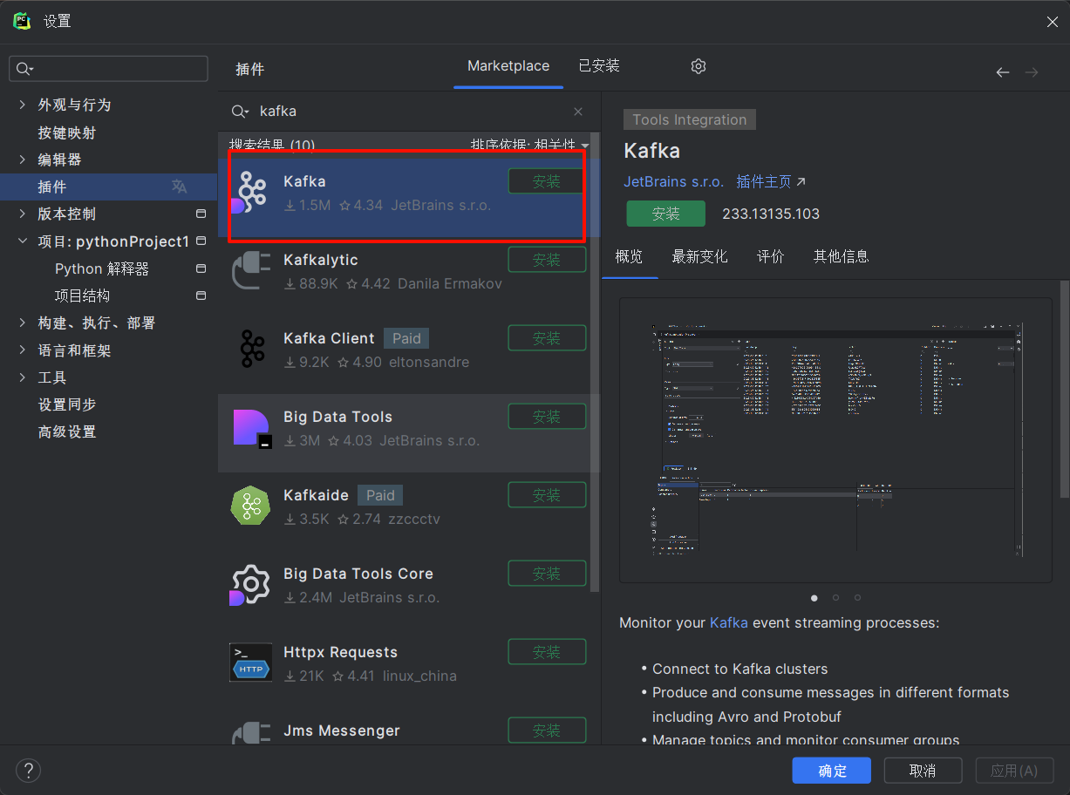This screenshot has height=795, width=1070.
Task: Cancel with the 取消 button
Action: 923,771
